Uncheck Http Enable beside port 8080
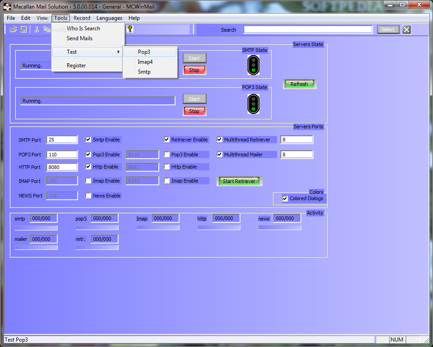This screenshot has height=347, width=433. [88, 167]
